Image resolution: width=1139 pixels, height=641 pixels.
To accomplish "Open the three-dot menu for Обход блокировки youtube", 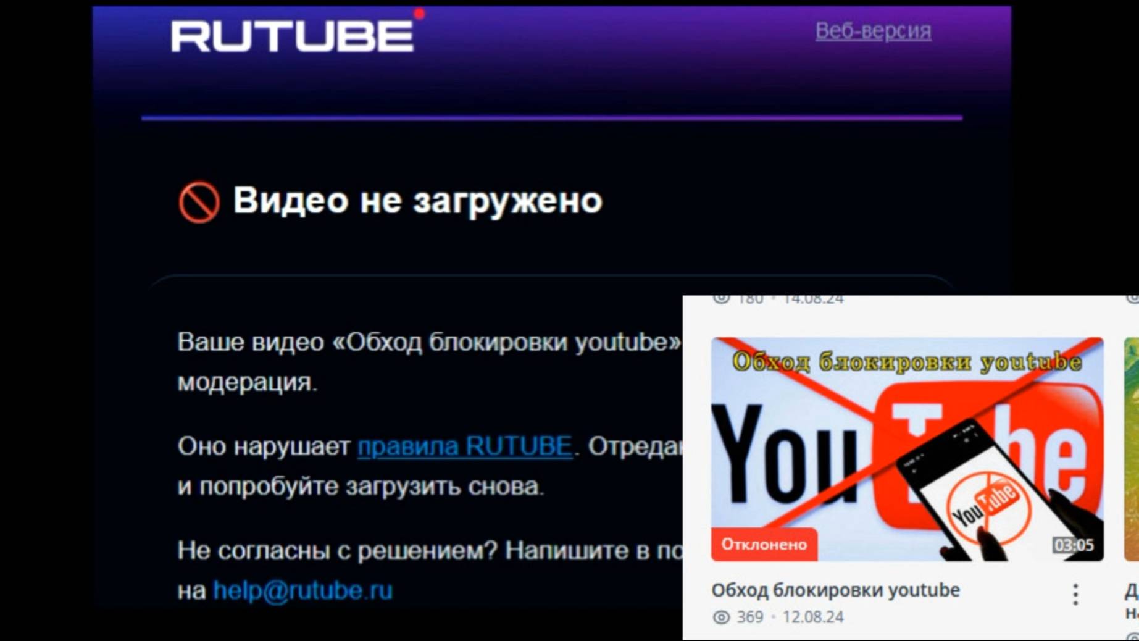I will tap(1075, 594).
